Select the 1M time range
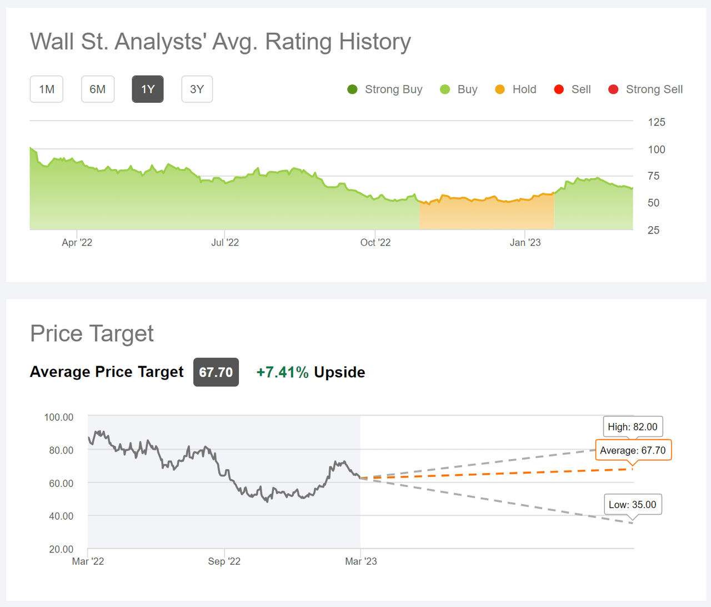This screenshot has height=607, width=711. point(46,89)
